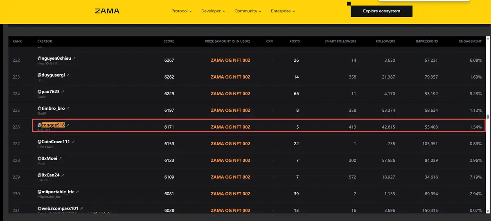Open external link icon beside @timbro_bro
Image resolution: width=491 pixels, height=221 pixels.
pos(68,108)
